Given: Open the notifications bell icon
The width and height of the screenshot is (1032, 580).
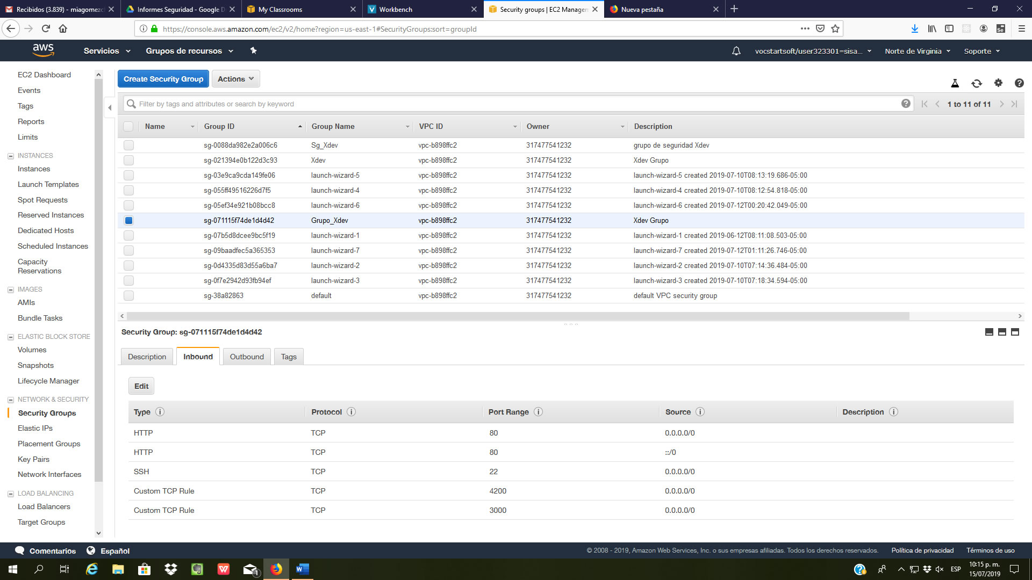Looking at the screenshot, I should pos(736,51).
